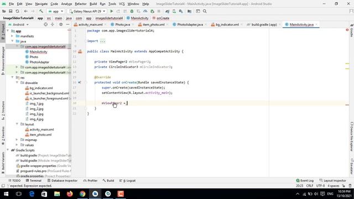Image resolution: width=354 pixels, height=199 pixels.
Task: Click the Sync/Reload from disk icon
Action: click(17, 11)
